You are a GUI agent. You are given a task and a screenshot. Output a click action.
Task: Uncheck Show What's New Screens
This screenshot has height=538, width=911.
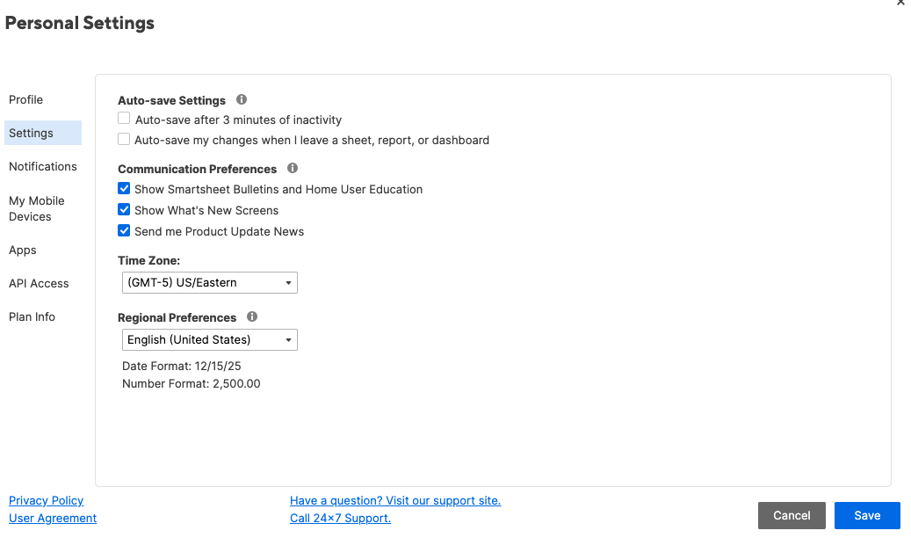tap(125, 210)
